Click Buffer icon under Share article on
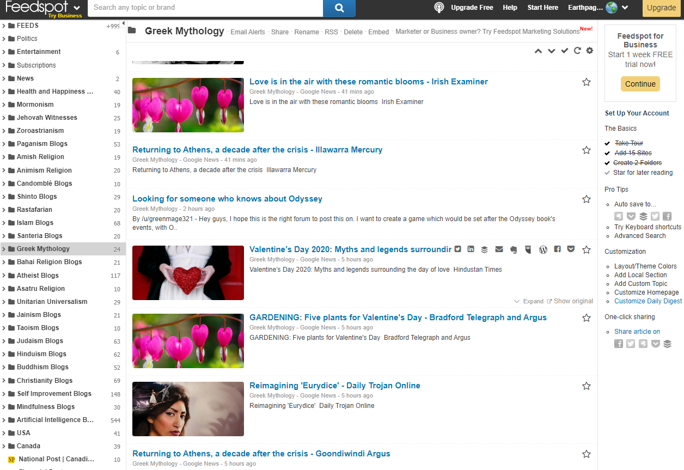Viewport: 684px width, 470px height. 667,344
